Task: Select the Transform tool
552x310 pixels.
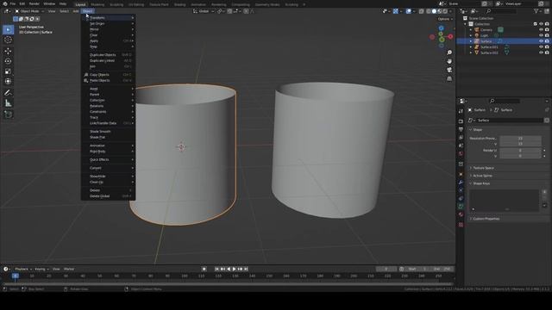Action: (8, 82)
